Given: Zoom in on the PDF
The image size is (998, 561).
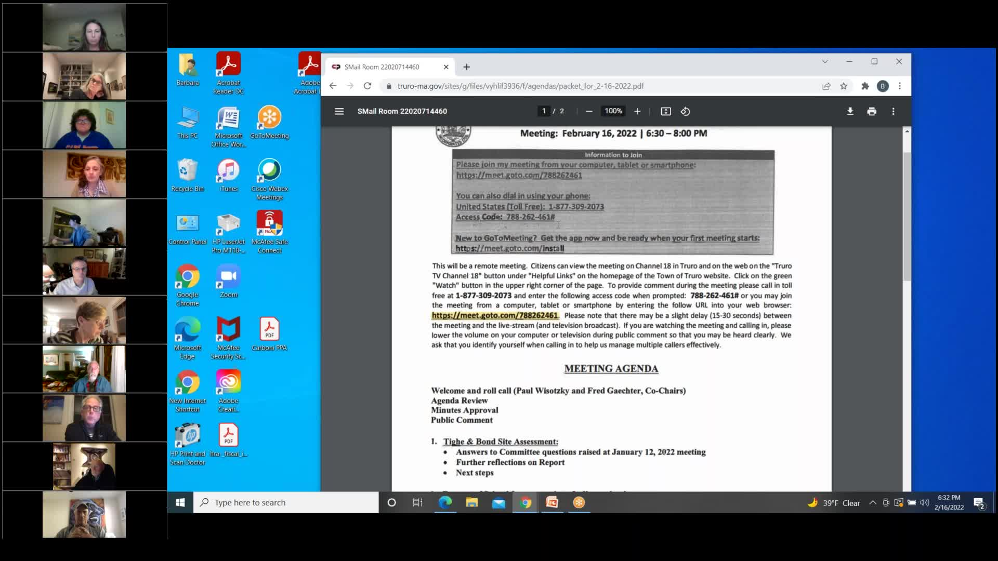Looking at the screenshot, I should [637, 111].
